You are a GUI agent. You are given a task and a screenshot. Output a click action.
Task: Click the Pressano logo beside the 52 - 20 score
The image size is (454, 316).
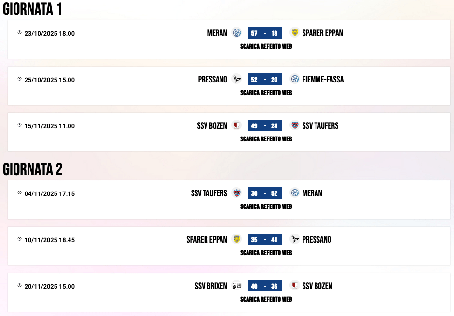point(236,79)
